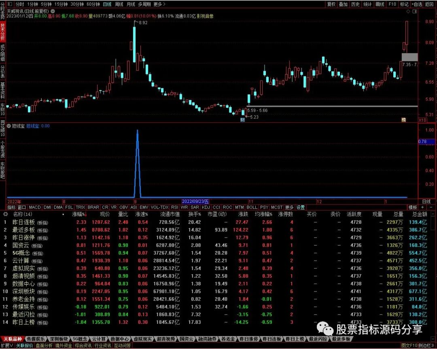Switch to the 深圳板块 bottom tab
This screenshot has width=437, height=349.
(x=59, y=339)
